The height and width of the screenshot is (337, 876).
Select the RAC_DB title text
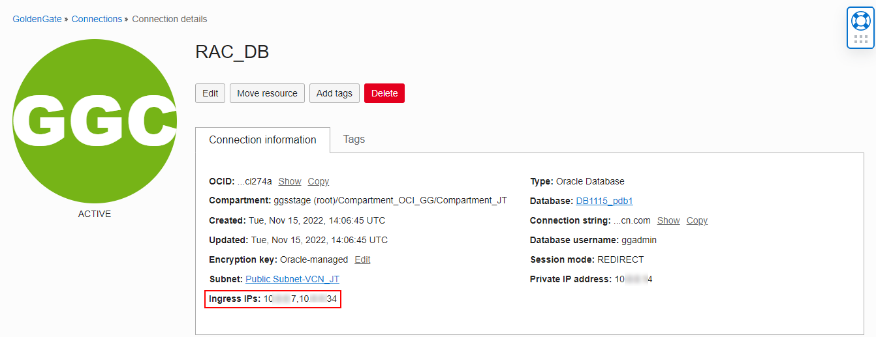232,52
